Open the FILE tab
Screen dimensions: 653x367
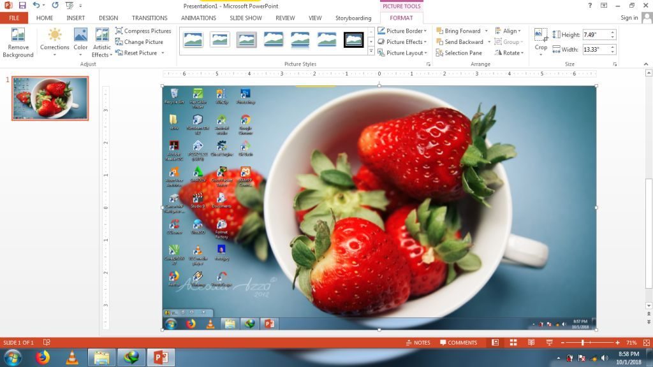click(14, 18)
